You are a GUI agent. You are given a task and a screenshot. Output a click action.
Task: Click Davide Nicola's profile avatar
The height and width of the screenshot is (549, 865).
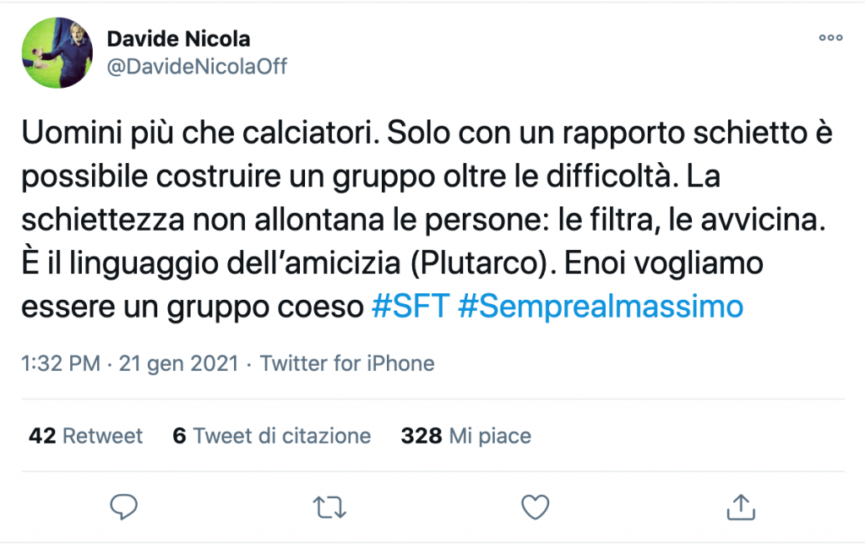57,53
